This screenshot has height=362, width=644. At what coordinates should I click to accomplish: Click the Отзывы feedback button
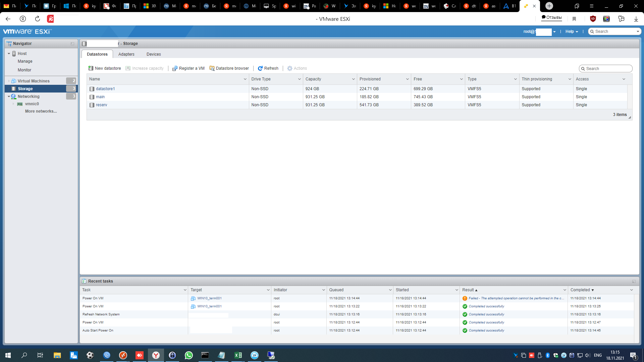(x=551, y=17)
